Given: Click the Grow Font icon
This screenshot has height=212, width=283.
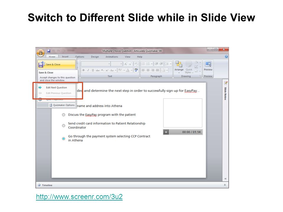Looking at the screenshot, I should (x=126, y=64).
